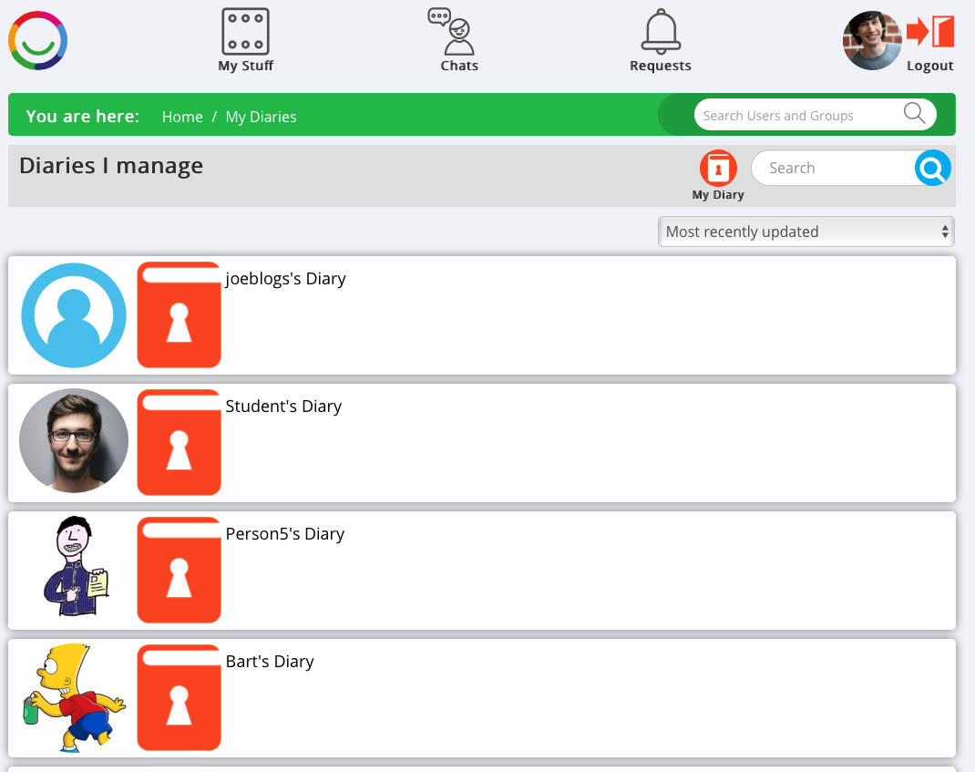This screenshot has height=772, width=975.
Task: Open My Stuff from the dice icon
Action: (x=246, y=32)
